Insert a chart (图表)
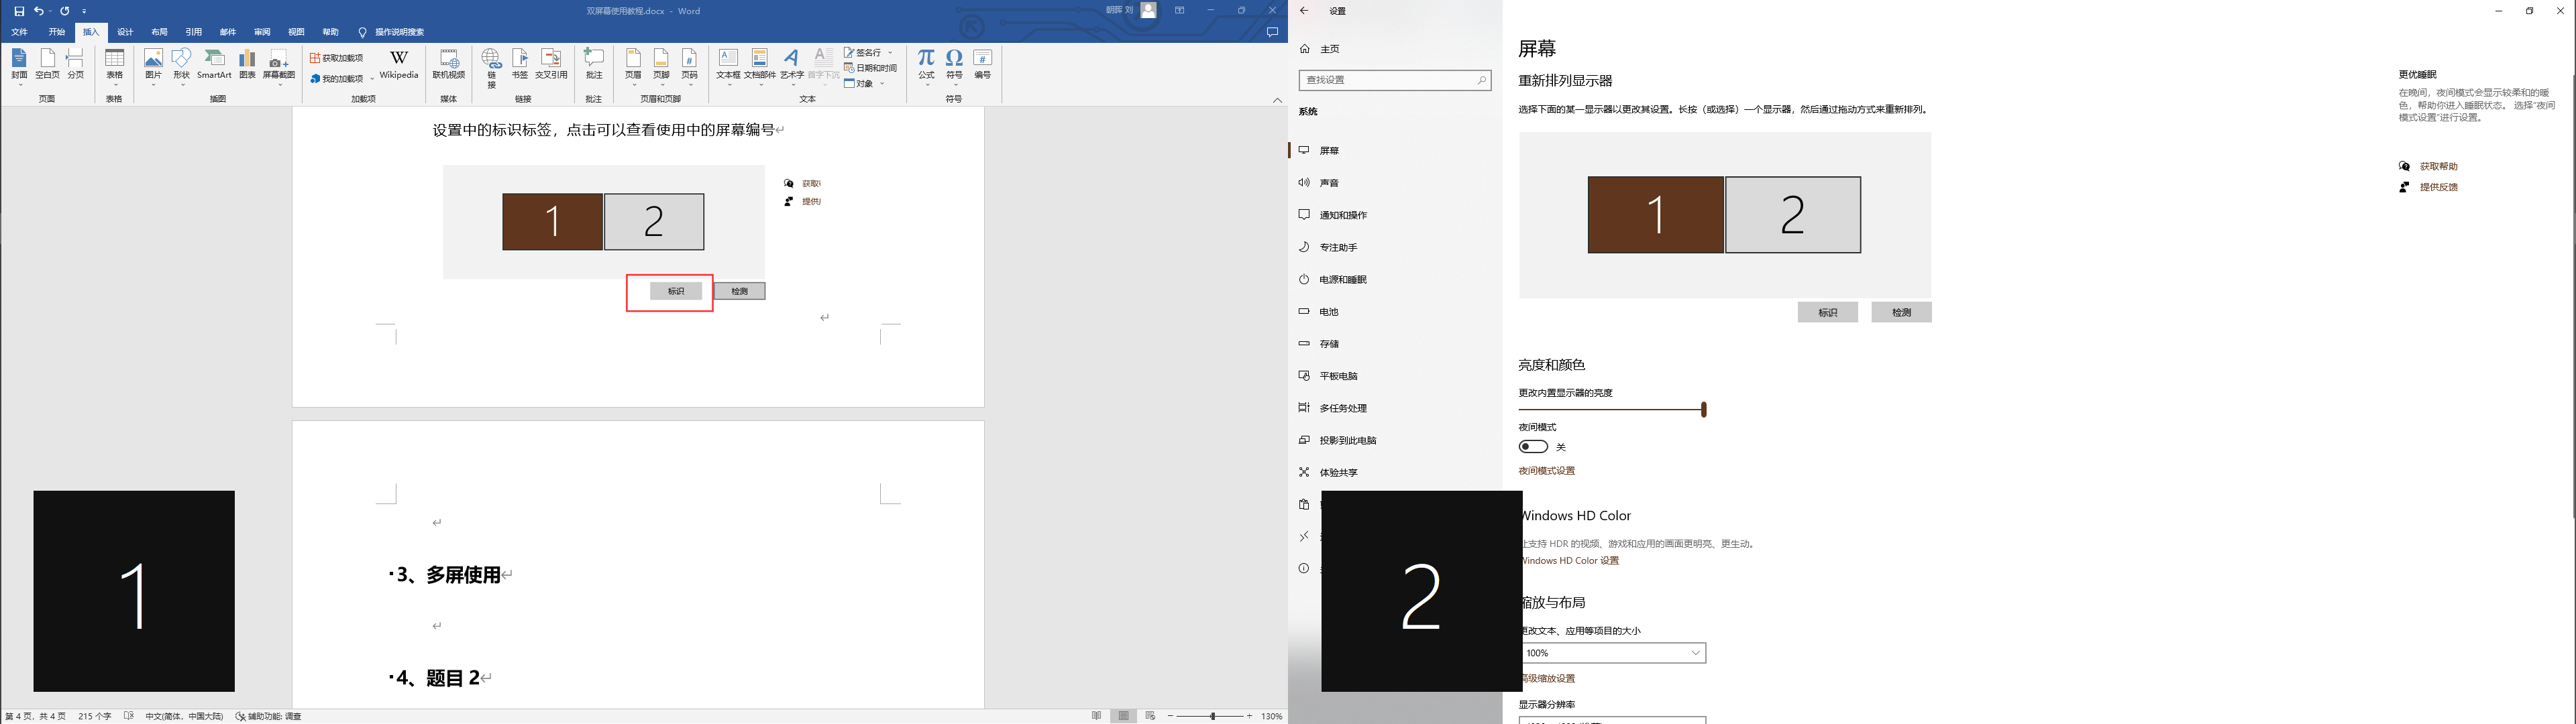This screenshot has height=724, width=2576. point(247,65)
